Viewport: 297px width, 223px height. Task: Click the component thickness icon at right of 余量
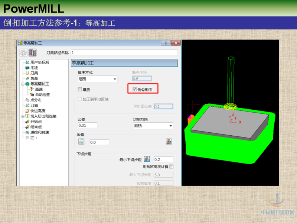click(169, 142)
